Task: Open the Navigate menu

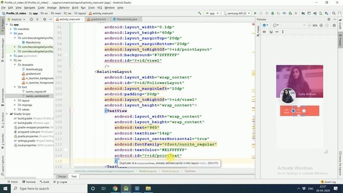Action: [x=29, y=8]
